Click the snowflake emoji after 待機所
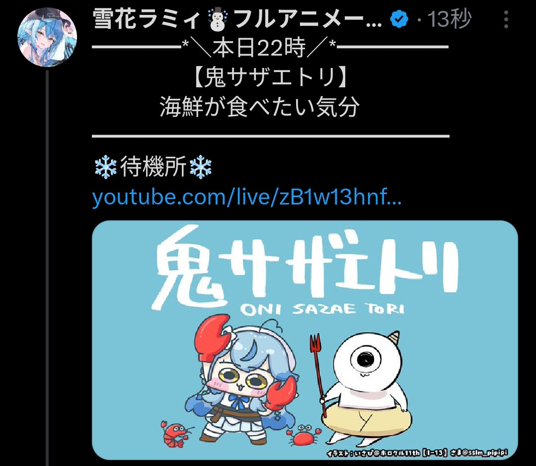This screenshot has height=466, width=536. (201, 167)
